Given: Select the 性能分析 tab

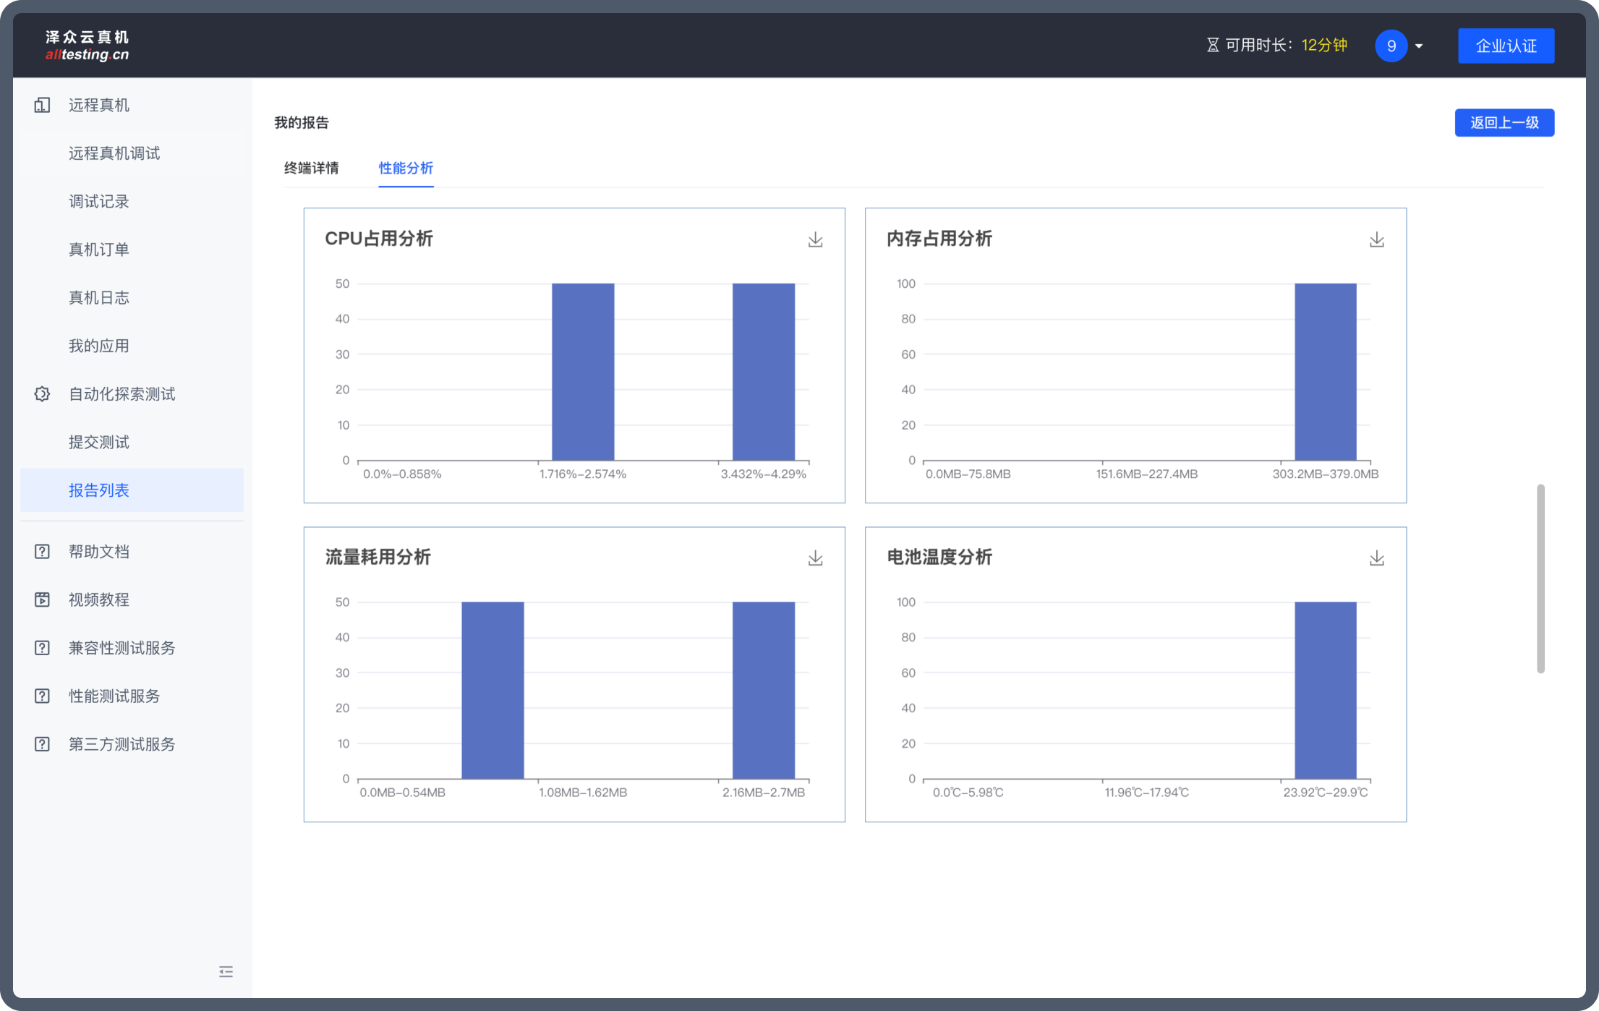Looking at the screenshot, I should coord(406,168).
